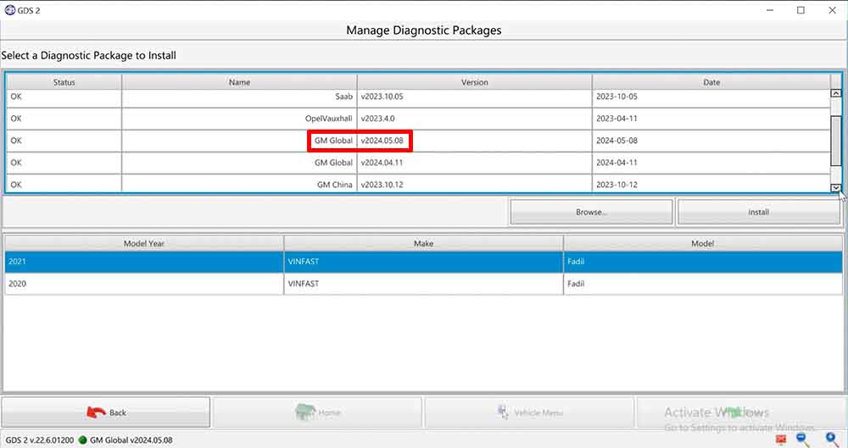848x448 pixels.
Task: Maximize the GDS 2 window
Action: pos(801,9)
